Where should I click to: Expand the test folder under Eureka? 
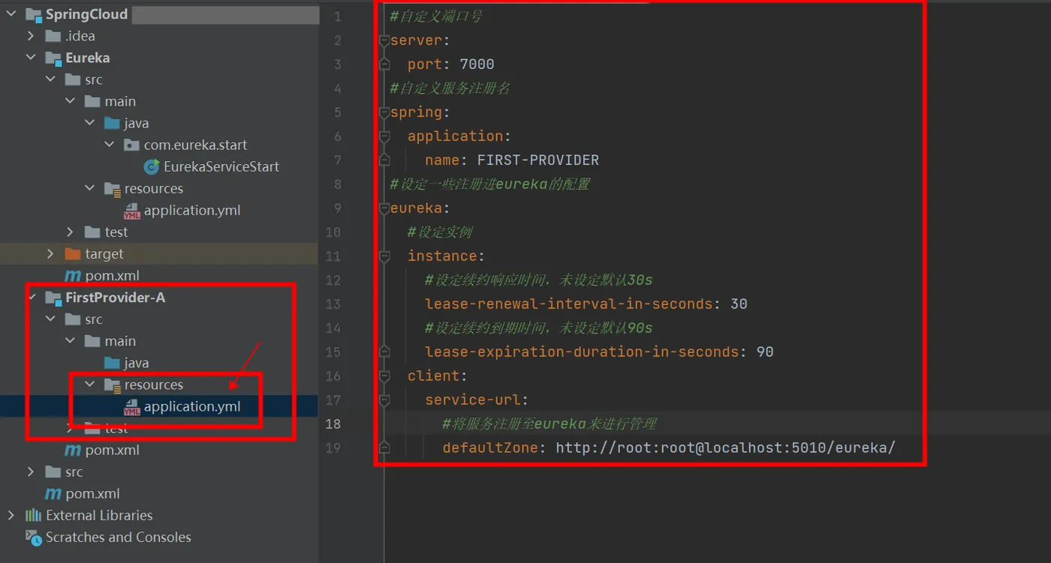tap(70, 232)
